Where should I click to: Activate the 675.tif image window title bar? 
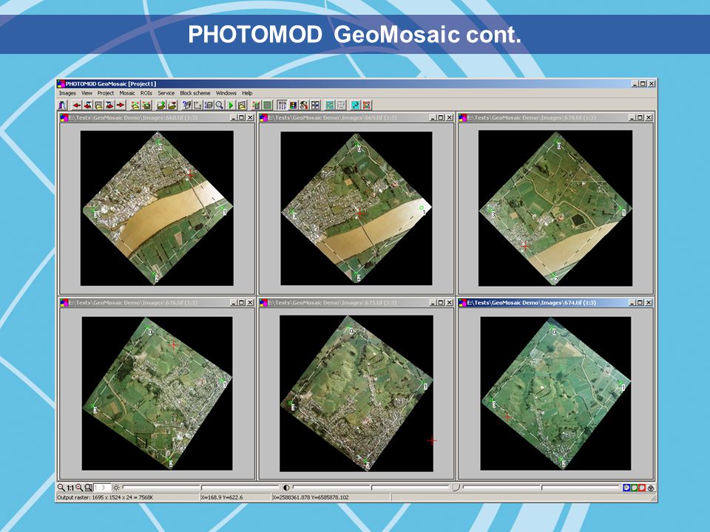click(x=356, y=303)
